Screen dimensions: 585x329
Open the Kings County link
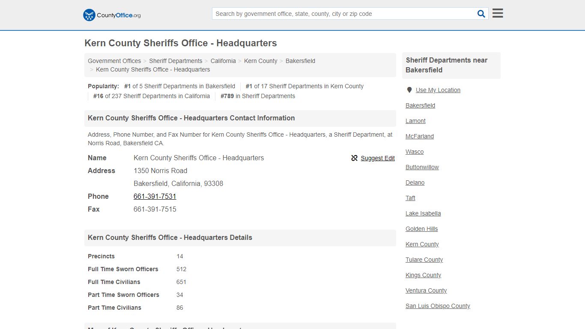coord(423,275)
